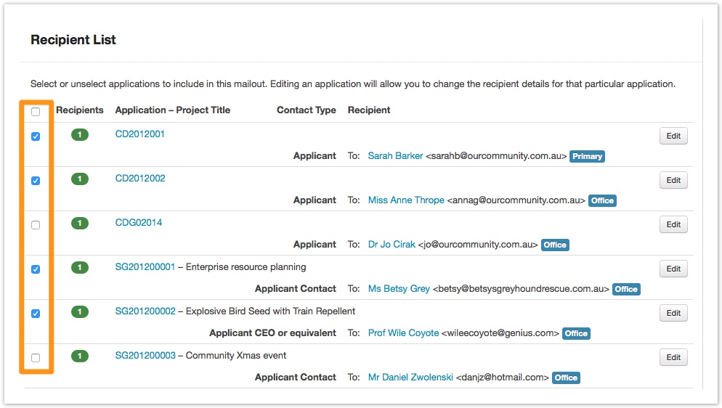Click the recipient count badge for CD2012002
The width and height of the screenshot is (722, 408).
click(x=80, y=179)
